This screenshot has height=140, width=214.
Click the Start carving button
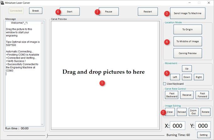pos(70,12)
